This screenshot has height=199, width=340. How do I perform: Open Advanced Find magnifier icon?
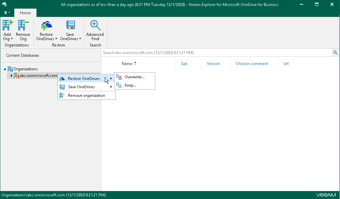[96, 25]
